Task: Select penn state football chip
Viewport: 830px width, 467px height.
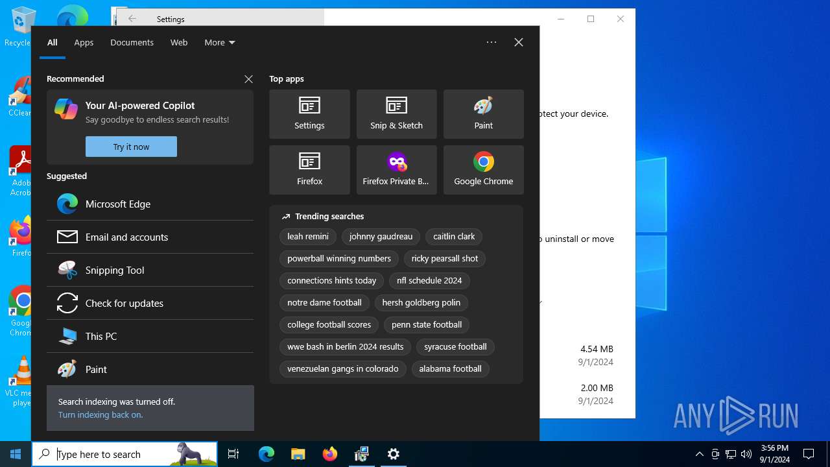Action: pos(427,324)
